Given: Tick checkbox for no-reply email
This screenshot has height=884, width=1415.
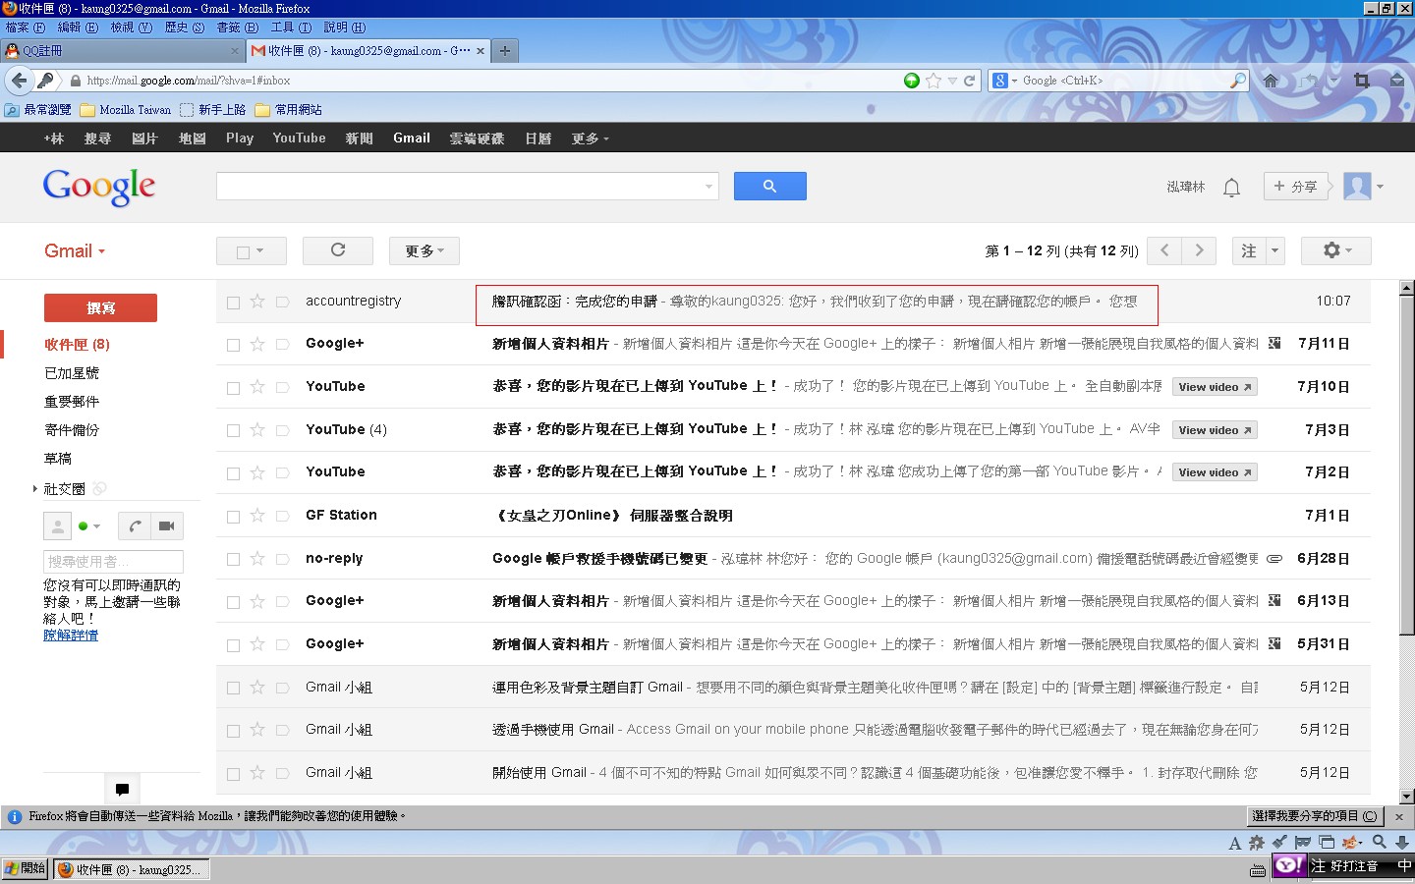Looking at the screenshot, I should point(233,560).
